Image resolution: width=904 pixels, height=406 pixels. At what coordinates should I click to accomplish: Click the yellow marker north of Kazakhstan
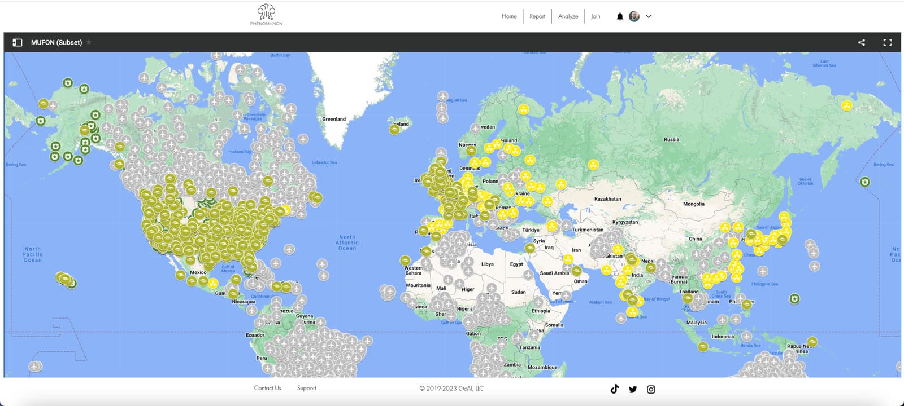pyautogui.click(x=593, y=165)
